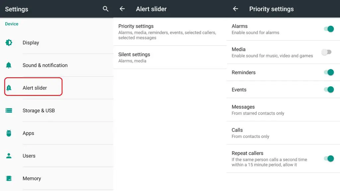
Task: Disable the Alarms sound toggle
Action: (329, 29)
